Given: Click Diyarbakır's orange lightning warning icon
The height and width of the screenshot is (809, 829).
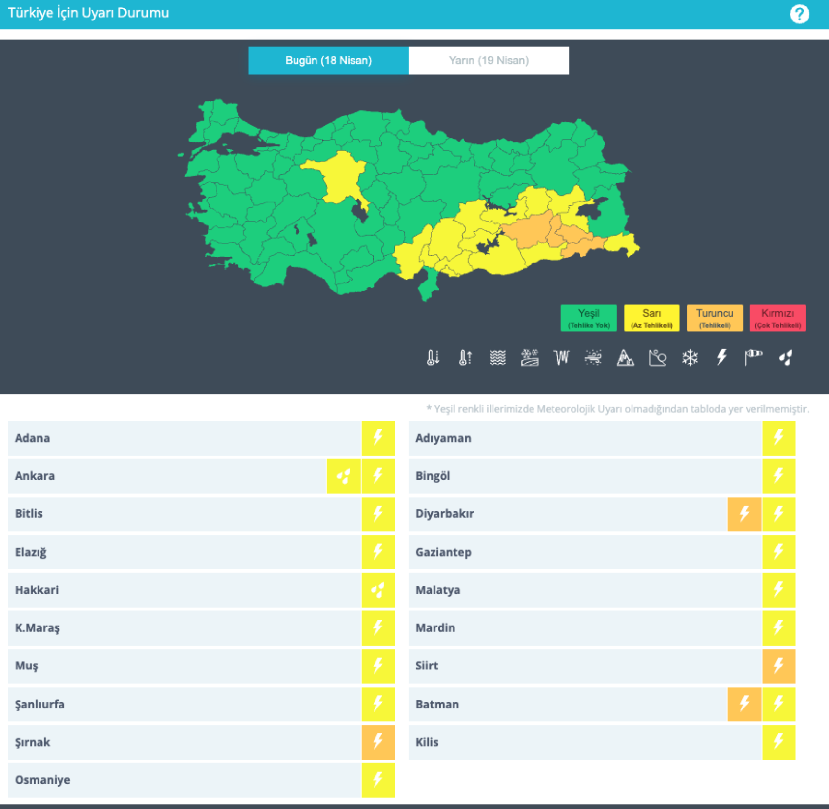Looking at the screenshot, I should click(x=744, y=514).
